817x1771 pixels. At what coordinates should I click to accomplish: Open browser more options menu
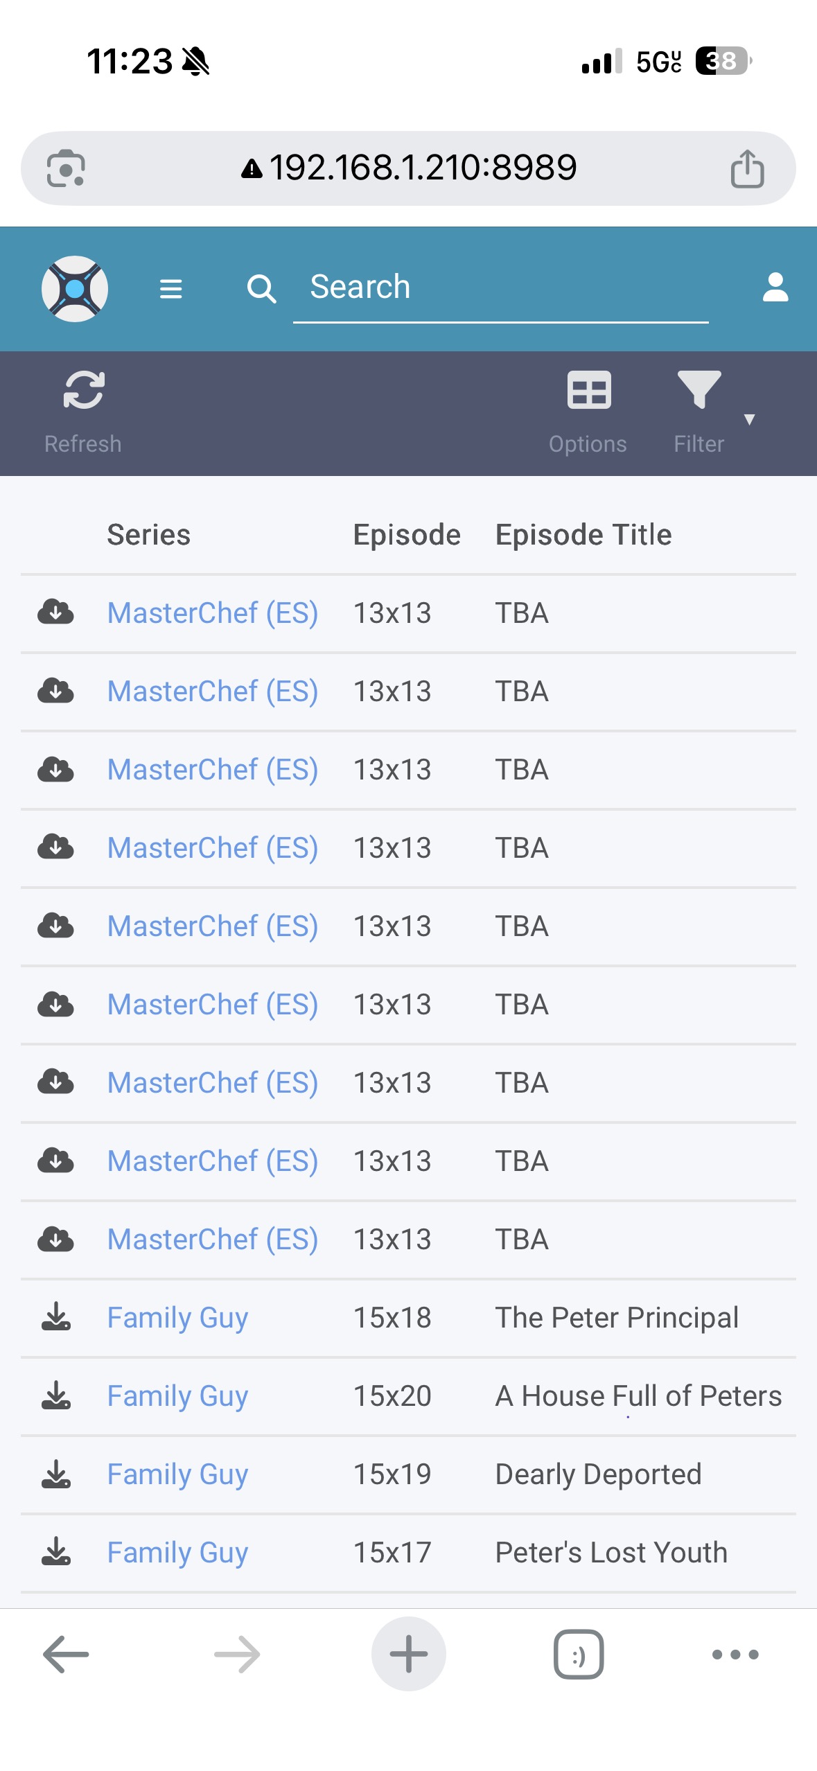pos(735,1655)
